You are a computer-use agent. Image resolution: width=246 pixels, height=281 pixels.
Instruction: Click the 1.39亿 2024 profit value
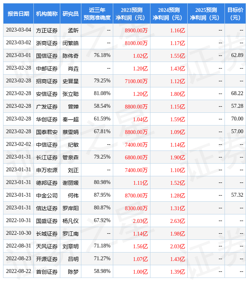pyautogui.click(x=178, y=272)
